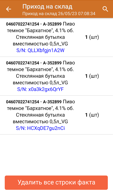Tap serial number link HCXqDE7gu2nCi

(40, 128)
